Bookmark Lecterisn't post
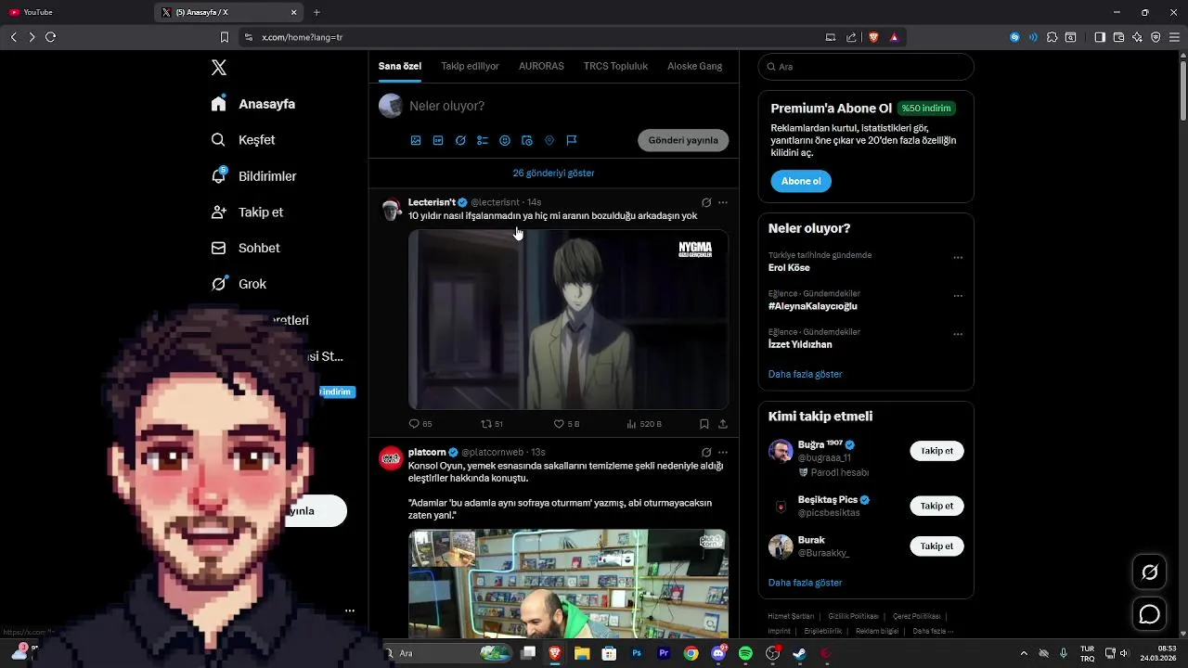The width and height of the screenshot is (1188, 668). coord(704,424)
